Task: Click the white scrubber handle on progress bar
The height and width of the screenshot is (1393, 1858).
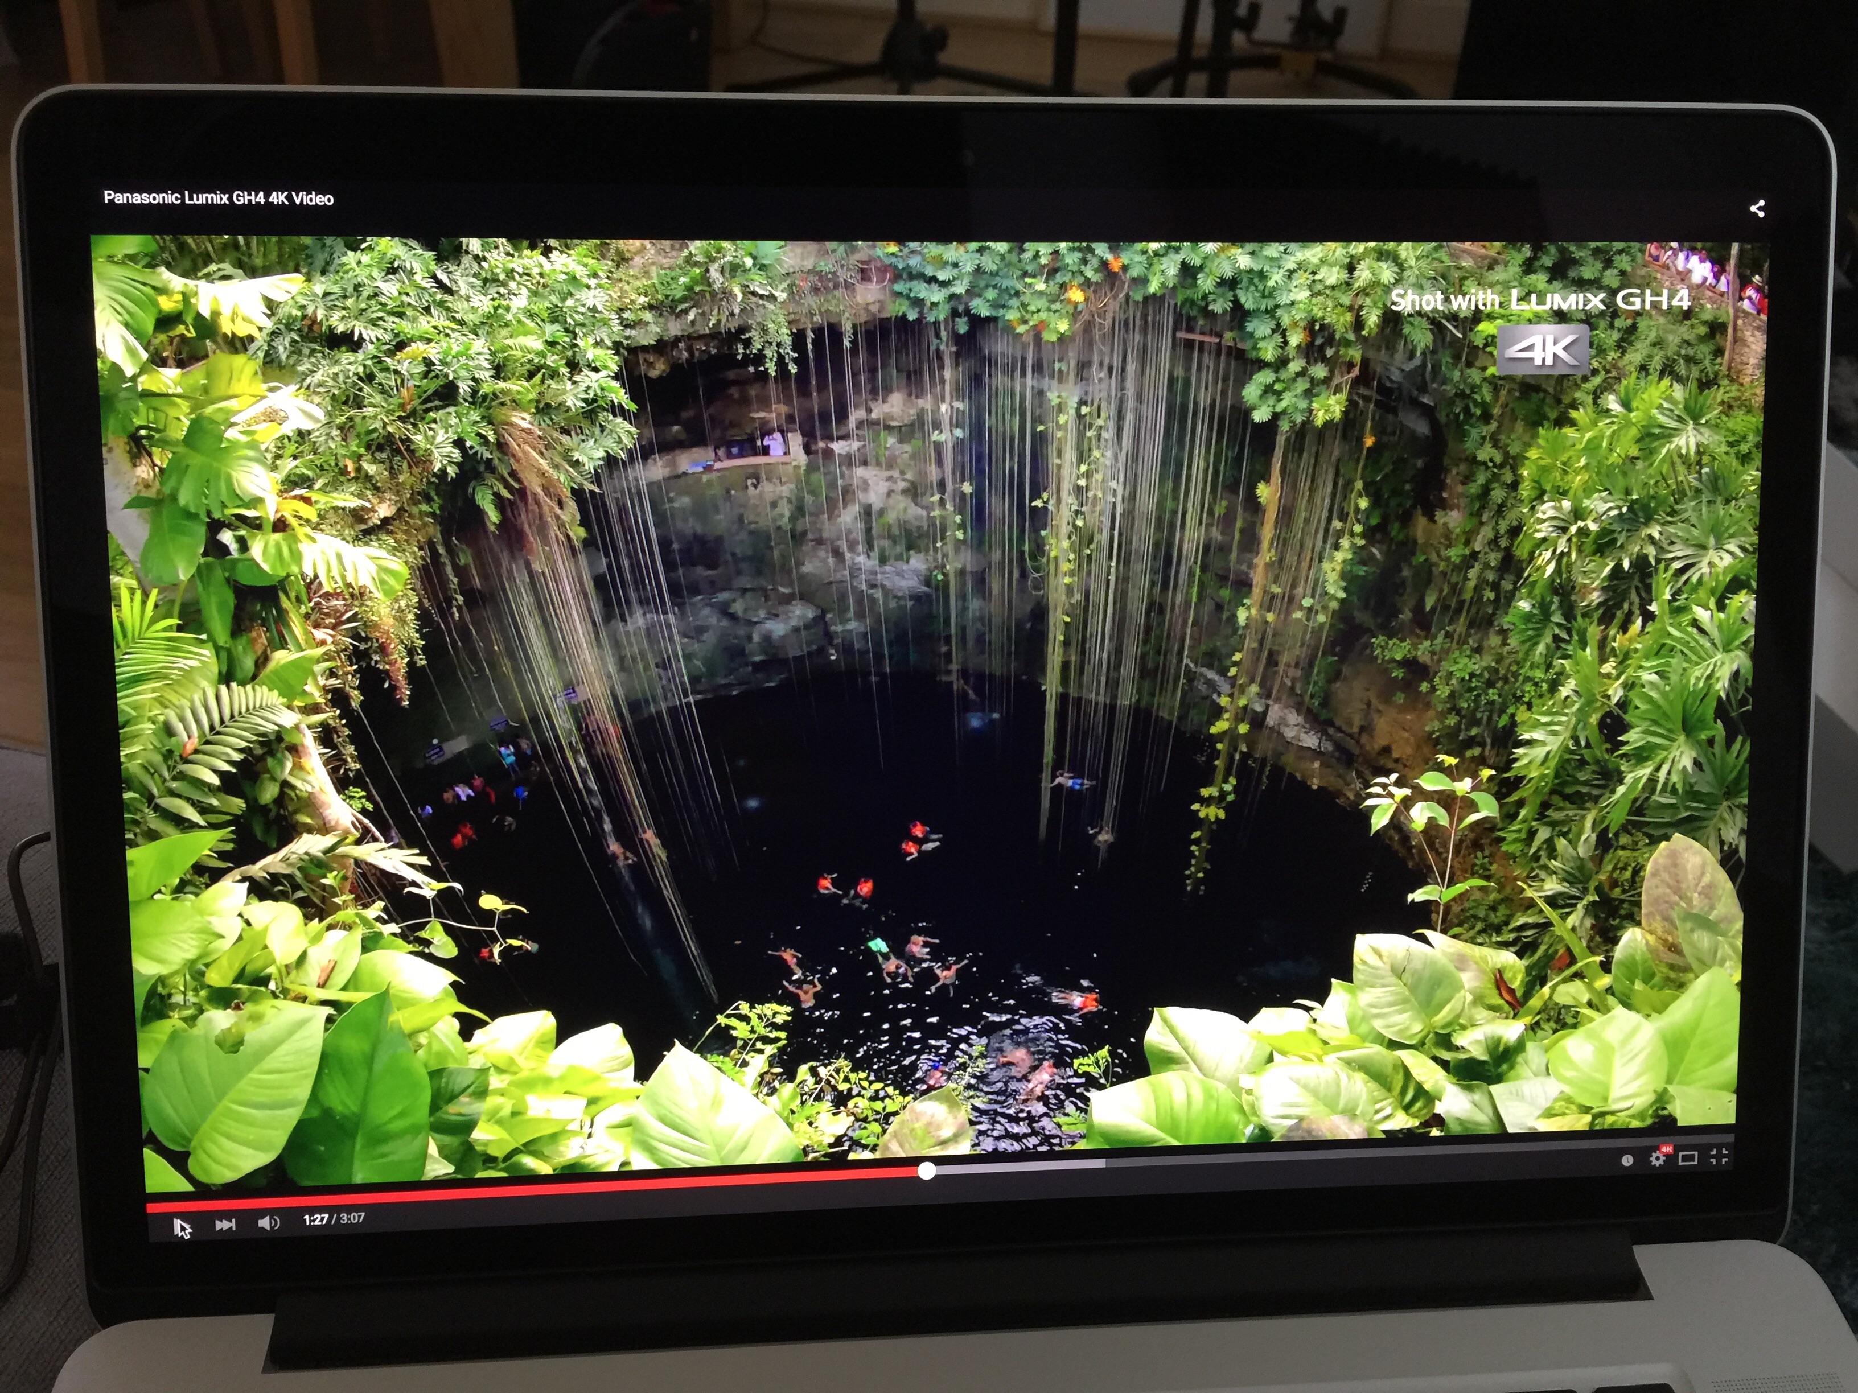Action: click(x=927, y=1171)
